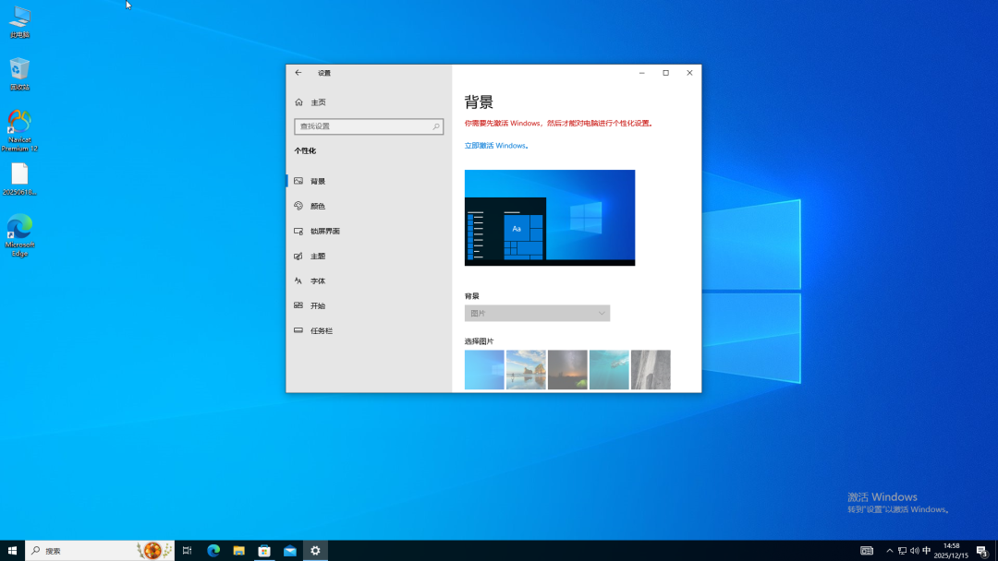Launch Microsoft Edge from the taskbar

click(213, 551)
